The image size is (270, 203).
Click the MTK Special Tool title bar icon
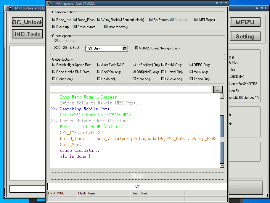point(50,3)
